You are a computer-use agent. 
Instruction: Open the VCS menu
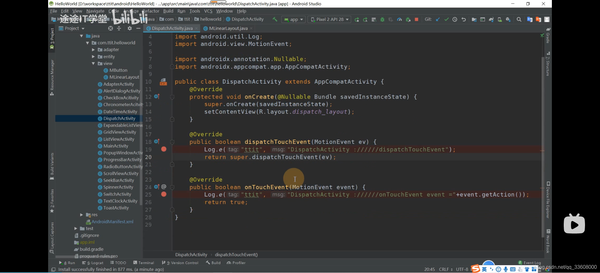tap(208, 11)
